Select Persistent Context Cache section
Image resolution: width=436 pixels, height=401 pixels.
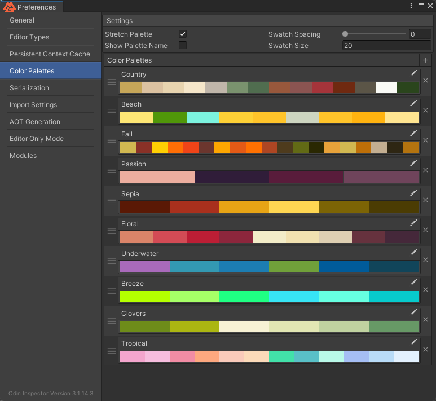50,54
